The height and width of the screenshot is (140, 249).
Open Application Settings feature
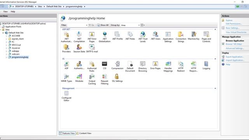(x=168, y=37)
